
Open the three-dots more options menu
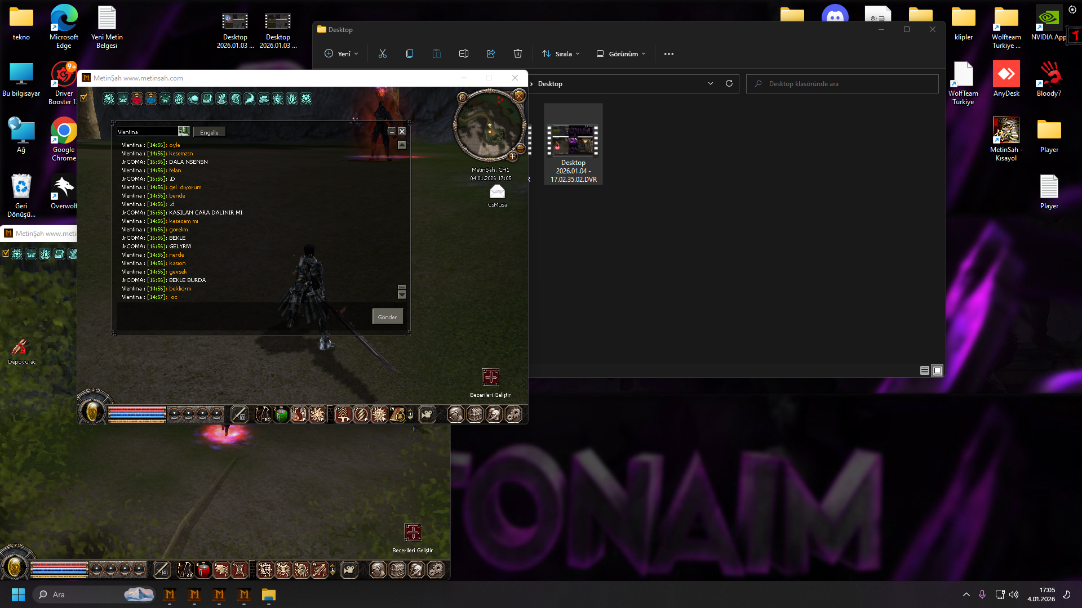669,53
